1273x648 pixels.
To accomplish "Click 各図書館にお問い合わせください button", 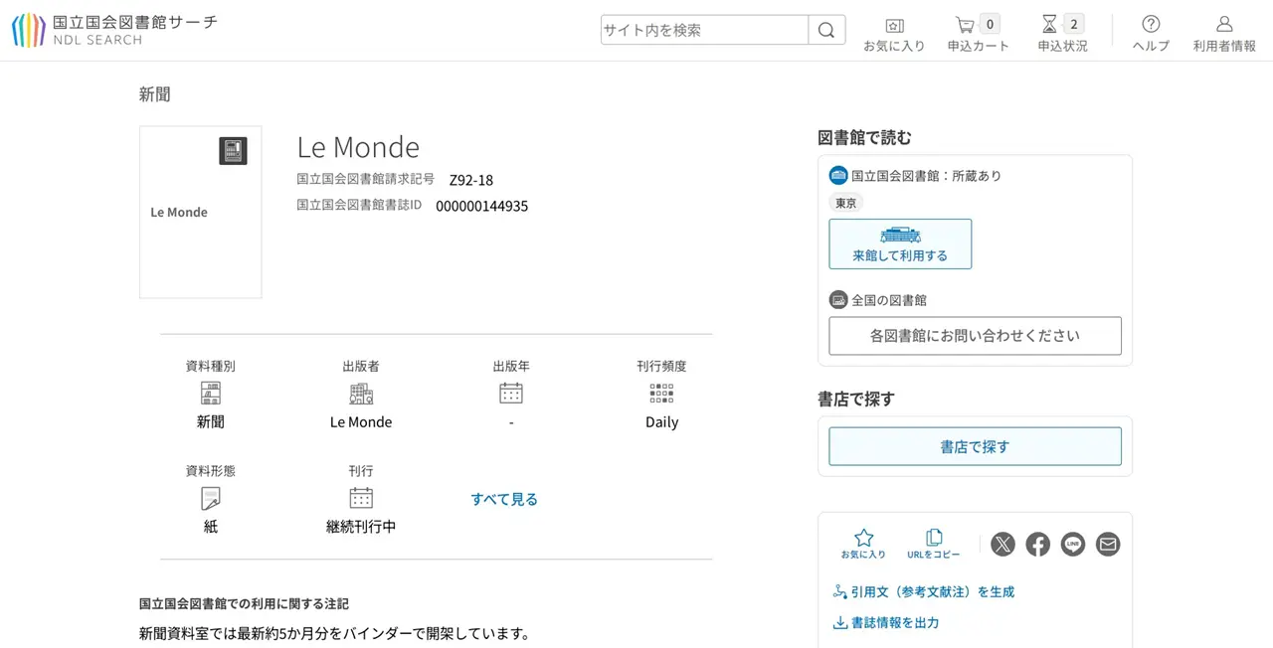I will [975, 336].
